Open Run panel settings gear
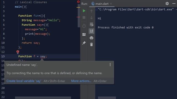Image resolution: width=177 pixels, height=99 pixels. click(x=167, y=4)
